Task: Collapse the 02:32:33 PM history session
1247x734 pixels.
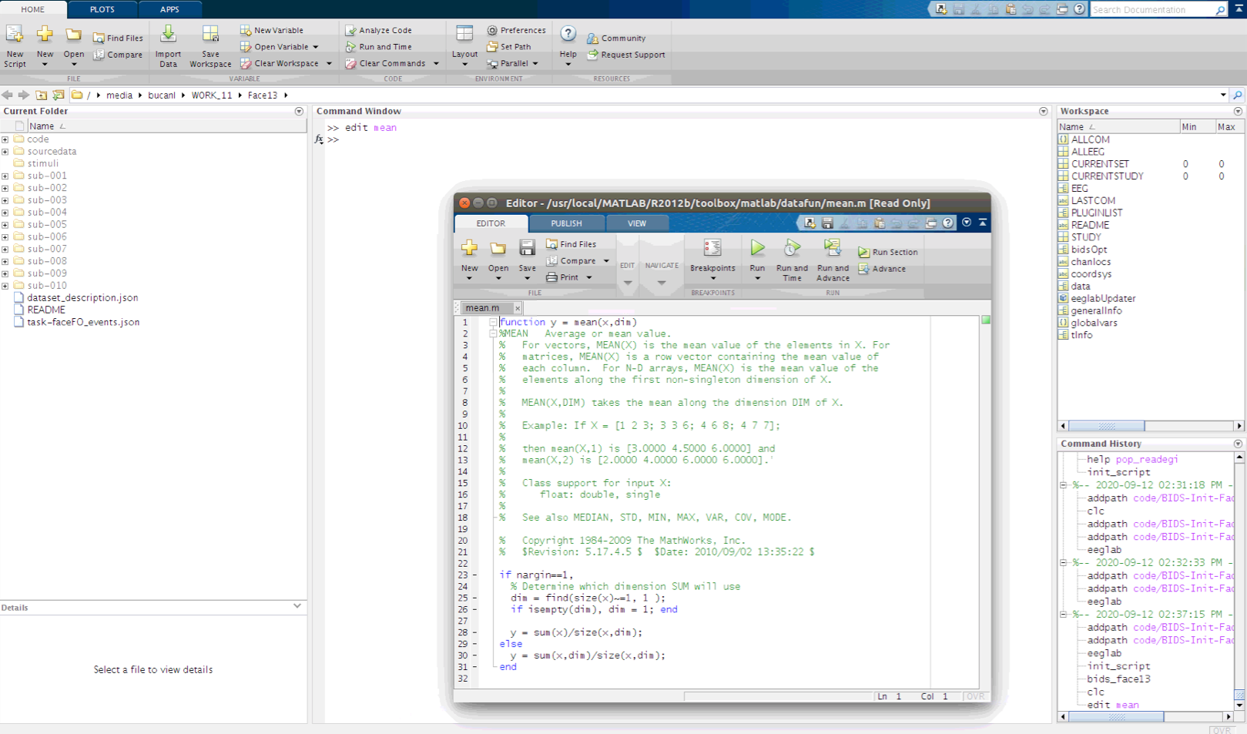Action: 1064,562
